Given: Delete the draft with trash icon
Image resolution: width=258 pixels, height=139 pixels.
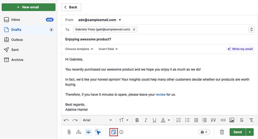Looking at the screenshot, I should [222, 132].
